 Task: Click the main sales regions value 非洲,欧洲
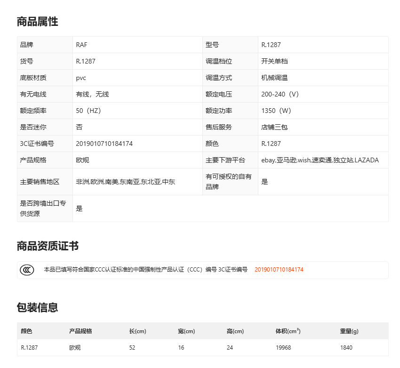(125, 182)
